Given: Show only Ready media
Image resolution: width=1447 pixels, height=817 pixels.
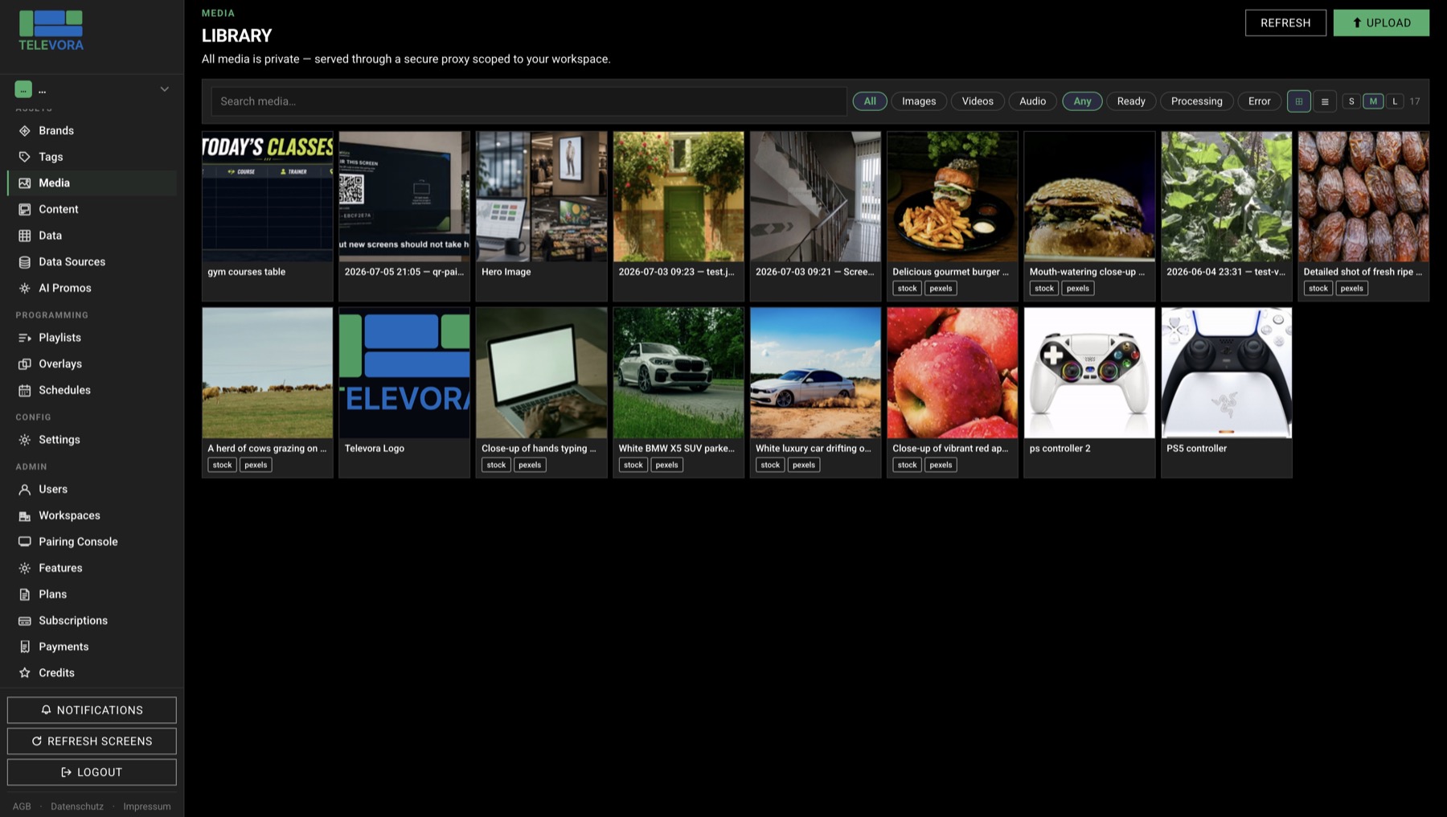Looking at the screenshot, I should click(1131, 101).
